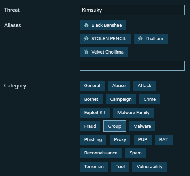Pick the Crime category

click(150, 99)
